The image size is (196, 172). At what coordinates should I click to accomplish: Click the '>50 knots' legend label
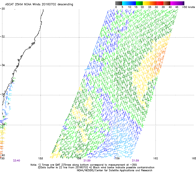click(188, 7)
